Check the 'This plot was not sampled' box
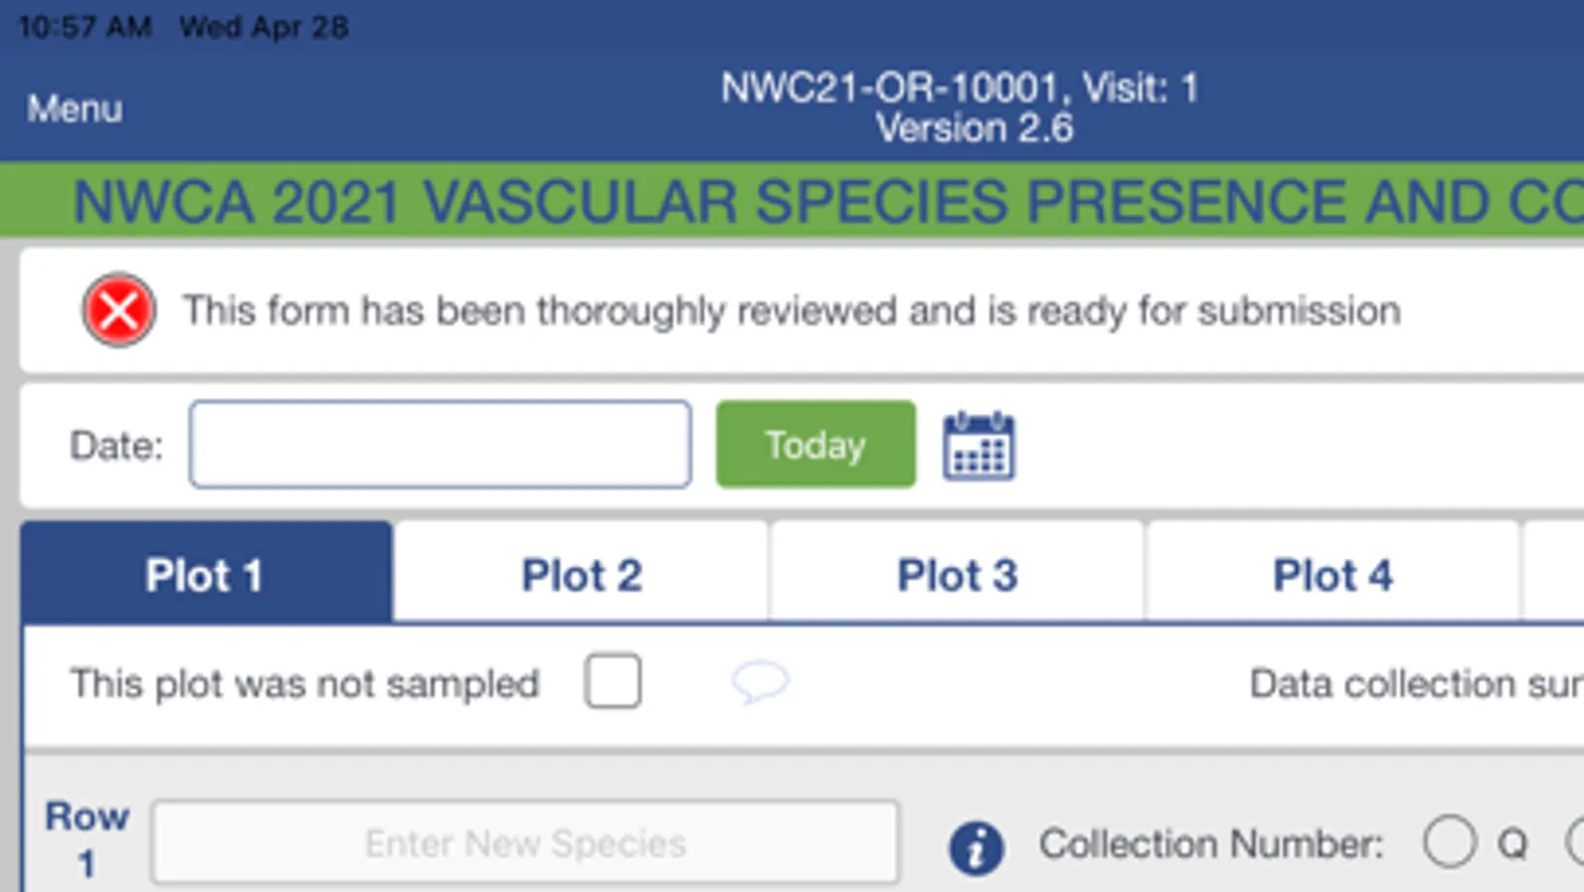The image size is (1584, 892). click(612, 681)
